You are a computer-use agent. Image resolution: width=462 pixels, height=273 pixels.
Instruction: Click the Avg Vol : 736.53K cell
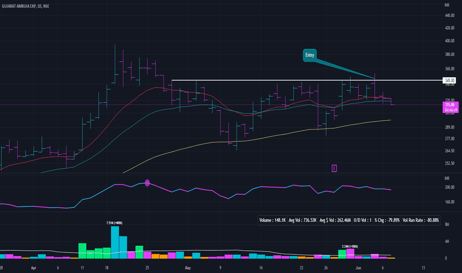[302, 220]
